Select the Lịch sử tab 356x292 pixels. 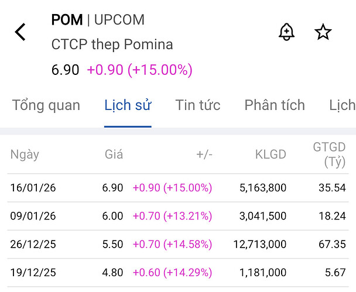[128, 105]
